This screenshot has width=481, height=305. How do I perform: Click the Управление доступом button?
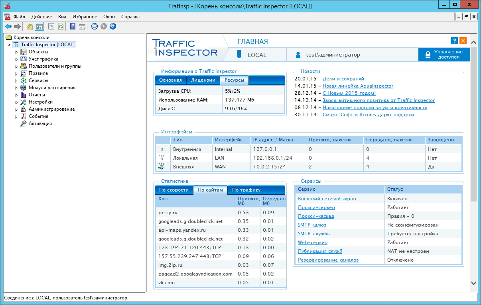pos(444,55)
